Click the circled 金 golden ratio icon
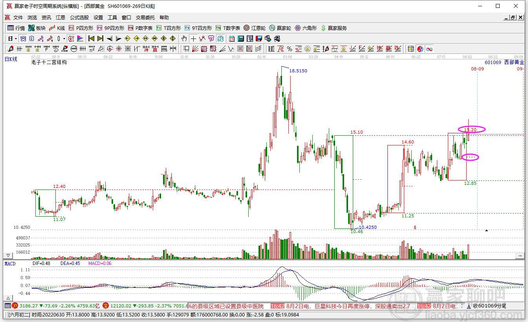This screenshot has height=322, width=528. [x=308, y=49]
